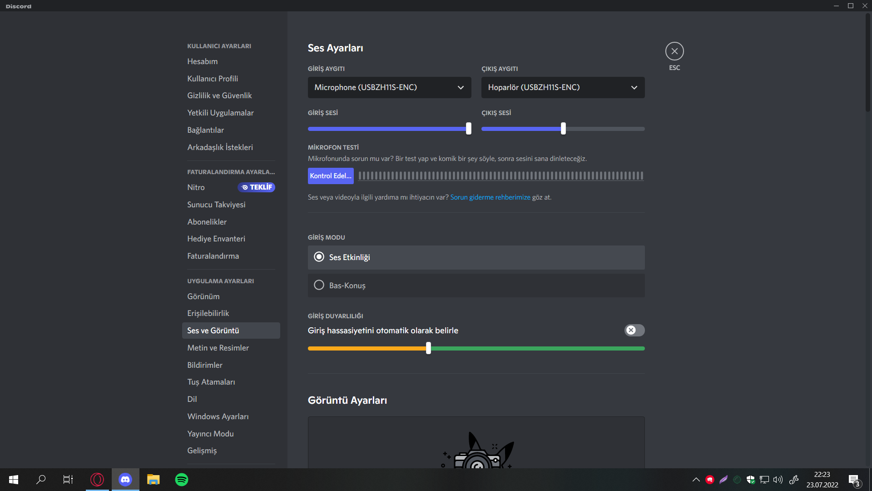
Task: Toggle automatic input sensitivity switch
Action: click(x=634, y=331)
